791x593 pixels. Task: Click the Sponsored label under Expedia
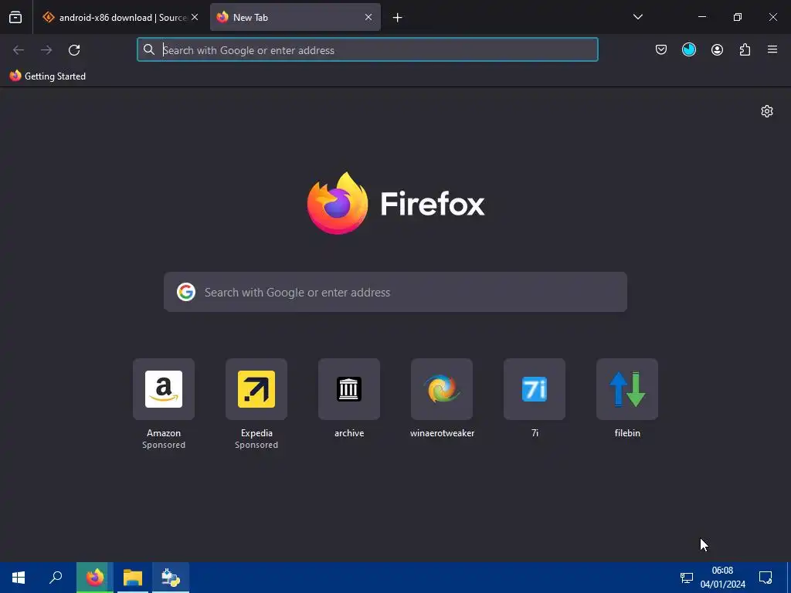[256, 445]
